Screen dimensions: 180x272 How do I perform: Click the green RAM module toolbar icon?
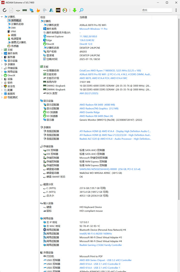(x=24, y=10)
